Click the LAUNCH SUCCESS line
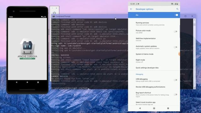 pyautogui.click(x=60, y=76)
